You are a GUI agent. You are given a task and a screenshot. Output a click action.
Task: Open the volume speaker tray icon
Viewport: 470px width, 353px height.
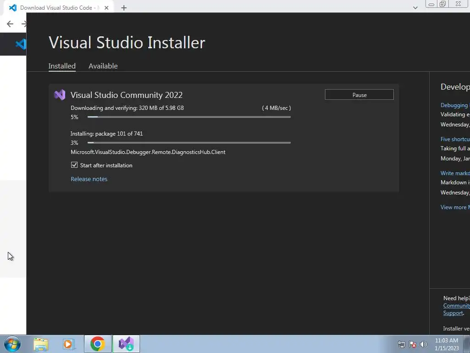[424, 344]
